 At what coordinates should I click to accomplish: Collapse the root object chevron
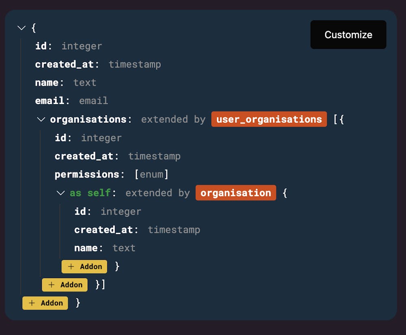point(22,28)
